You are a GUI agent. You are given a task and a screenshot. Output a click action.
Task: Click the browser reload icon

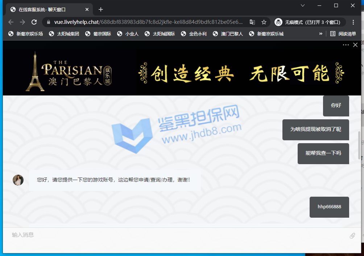[x=34, y=22]
